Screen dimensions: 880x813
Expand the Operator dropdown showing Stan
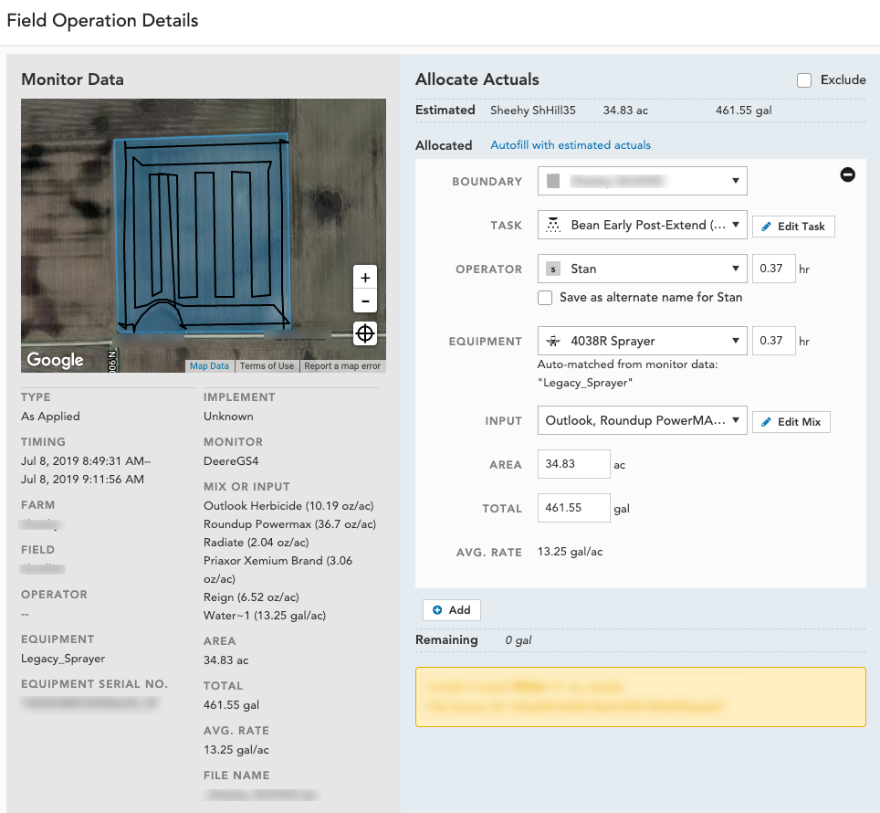(x=642, y=269)
